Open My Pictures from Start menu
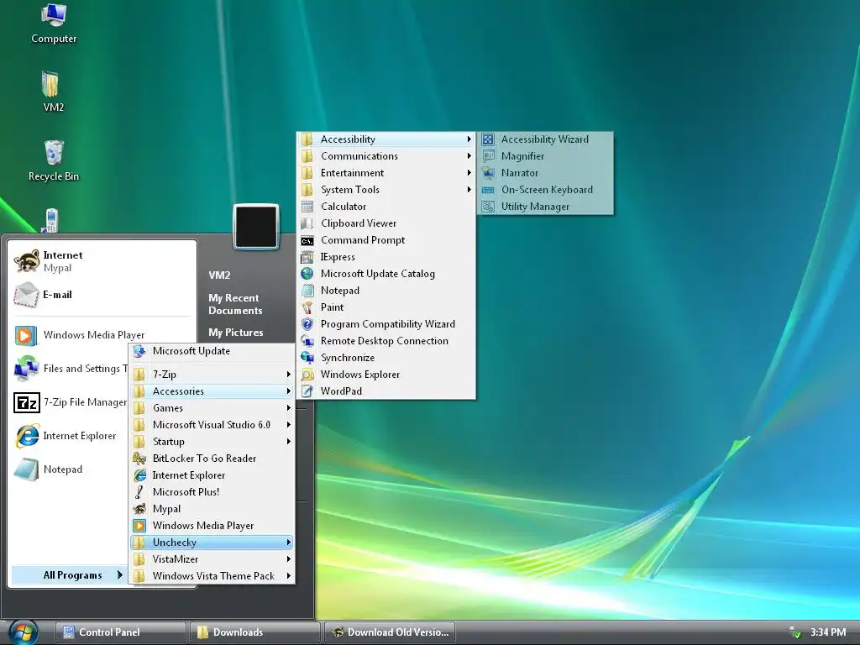860x645 pixels. pyautogui.click(x=236, y=333)
